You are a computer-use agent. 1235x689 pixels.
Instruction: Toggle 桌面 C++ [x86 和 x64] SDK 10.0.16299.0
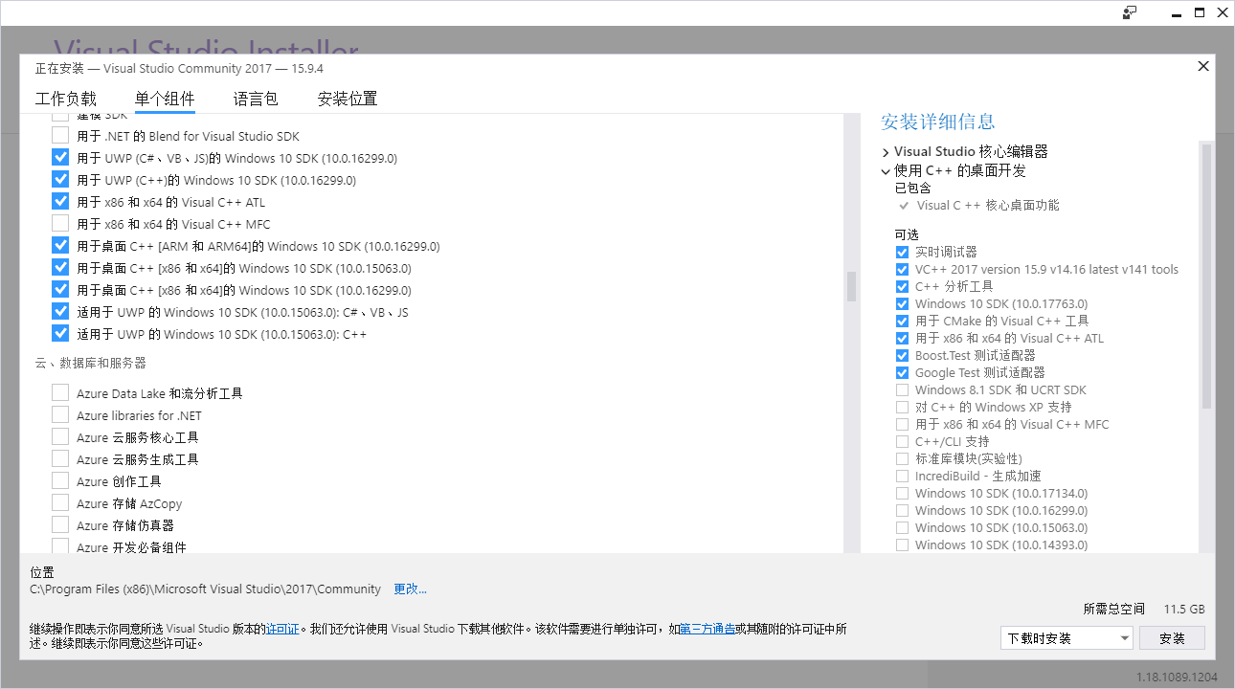(x=60, y=290)
